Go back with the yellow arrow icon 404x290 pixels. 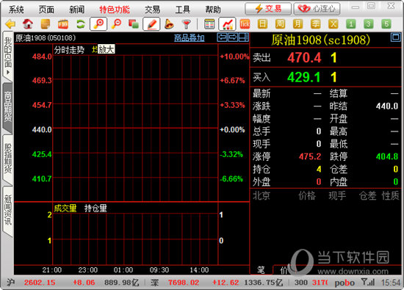[10, 24]
